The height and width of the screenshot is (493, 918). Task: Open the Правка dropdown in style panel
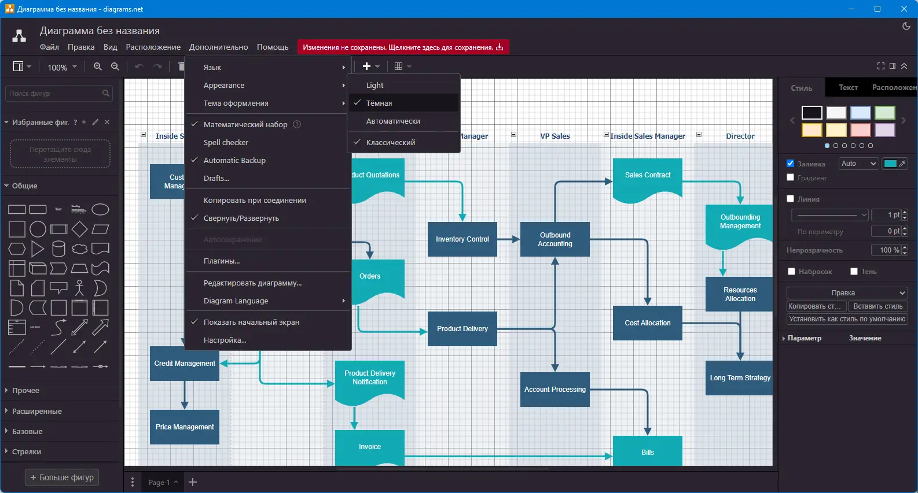(847, 293)
